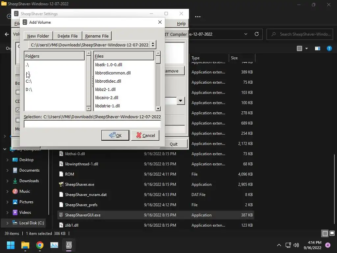Click the Folders column header

[54, 56]
